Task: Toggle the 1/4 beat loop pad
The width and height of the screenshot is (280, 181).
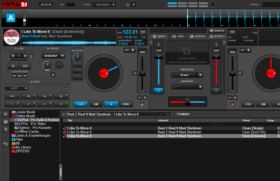Action: click(45, 96)
